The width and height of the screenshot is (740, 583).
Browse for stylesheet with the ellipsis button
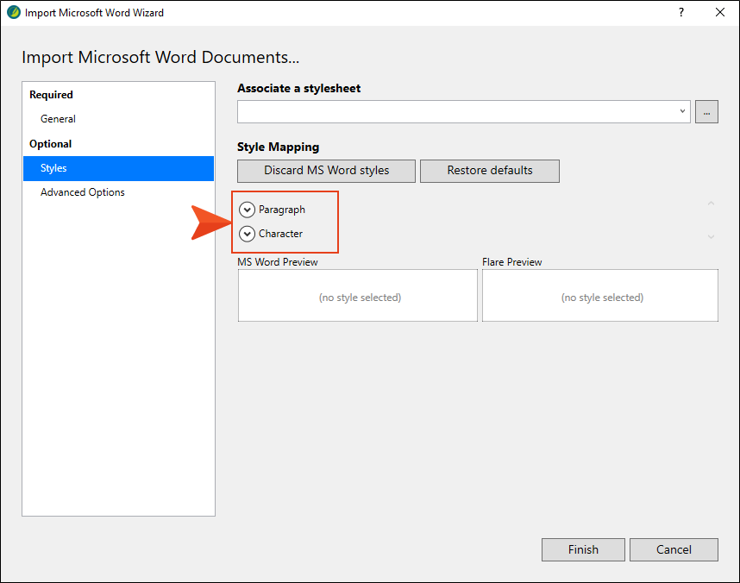tap(706, 111)
